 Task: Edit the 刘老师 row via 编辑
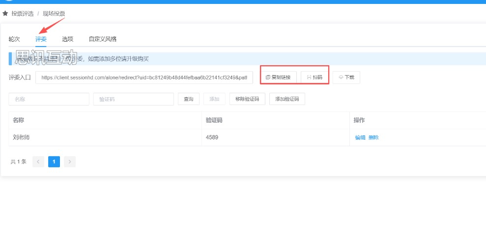pyautogui.click(x=360, y=138)
